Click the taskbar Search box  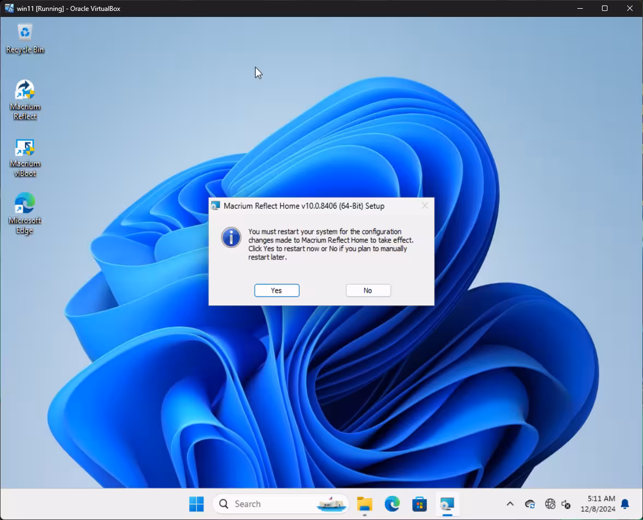(280, 504)
